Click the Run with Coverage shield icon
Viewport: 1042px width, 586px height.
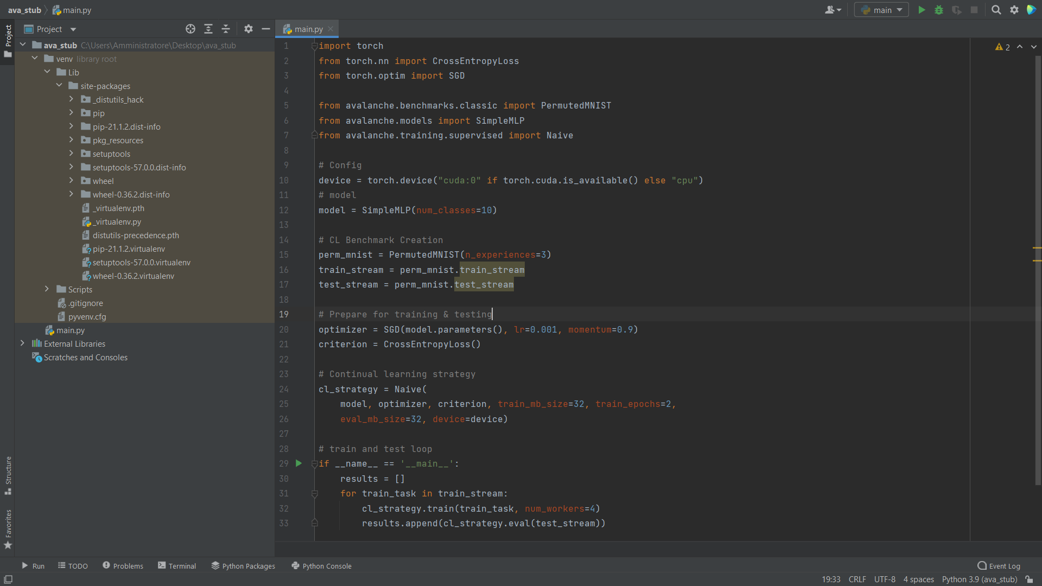click(x=957, y=10)
